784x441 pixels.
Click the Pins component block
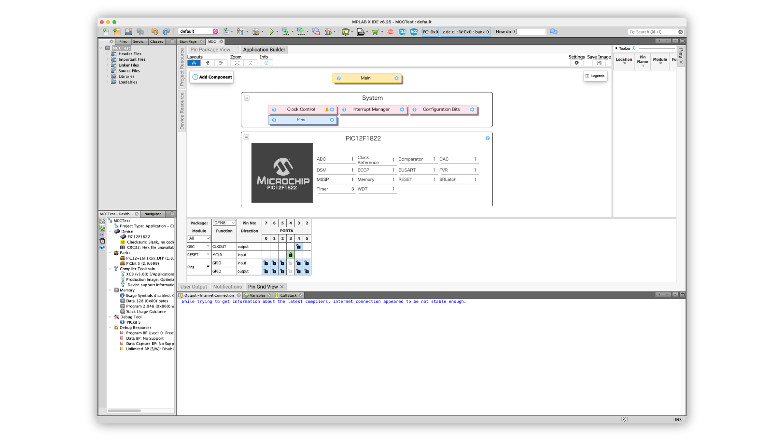(302, 120)
